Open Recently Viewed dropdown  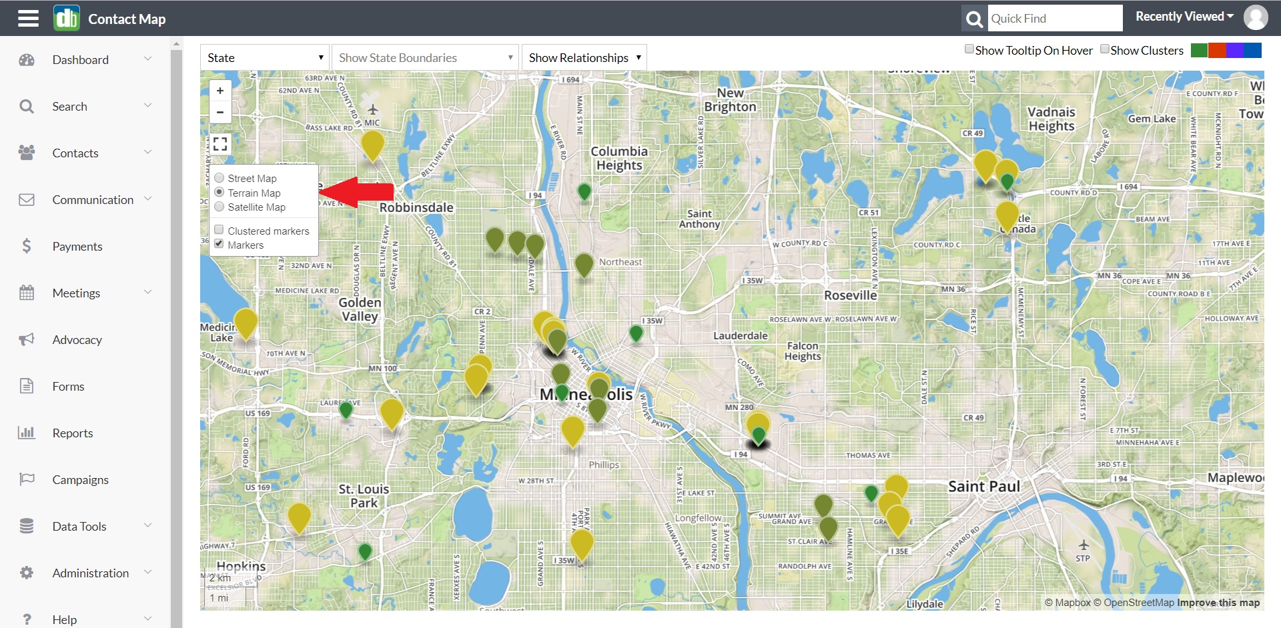pyautogui.click(x=1184, y=17)
